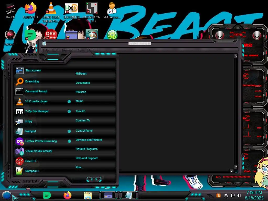Open the volume speaker tray icon
268x201 pixels.
tap(239, 195)
